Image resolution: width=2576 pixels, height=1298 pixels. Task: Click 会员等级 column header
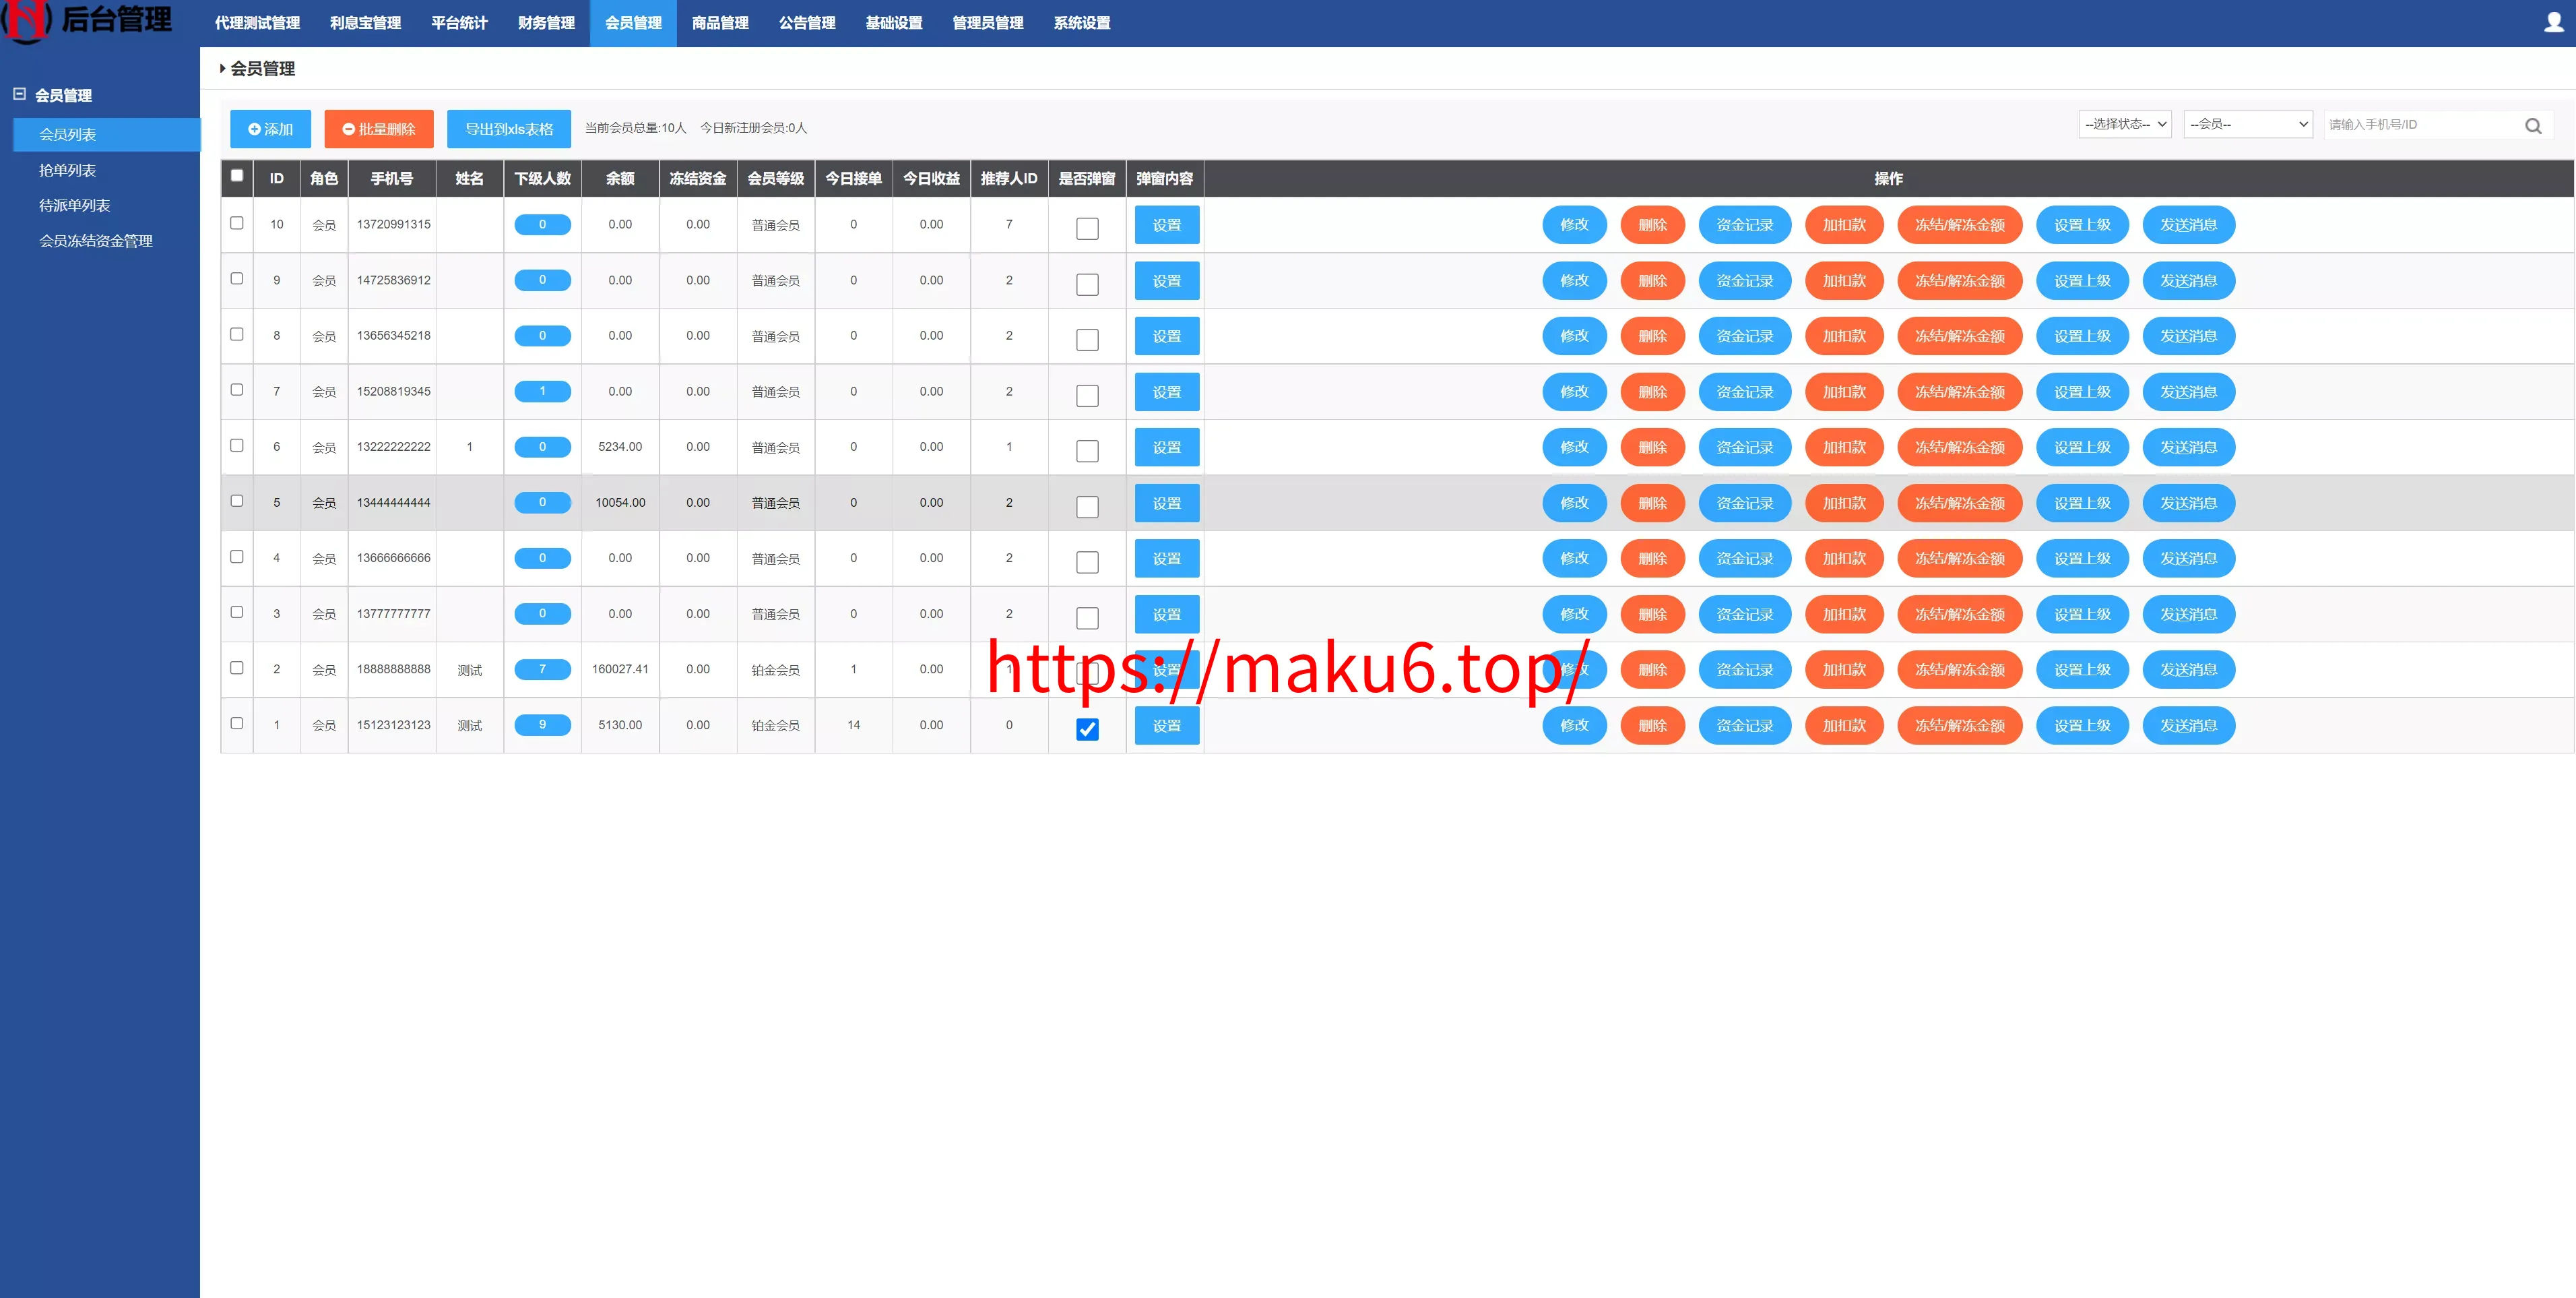point(775,178)
